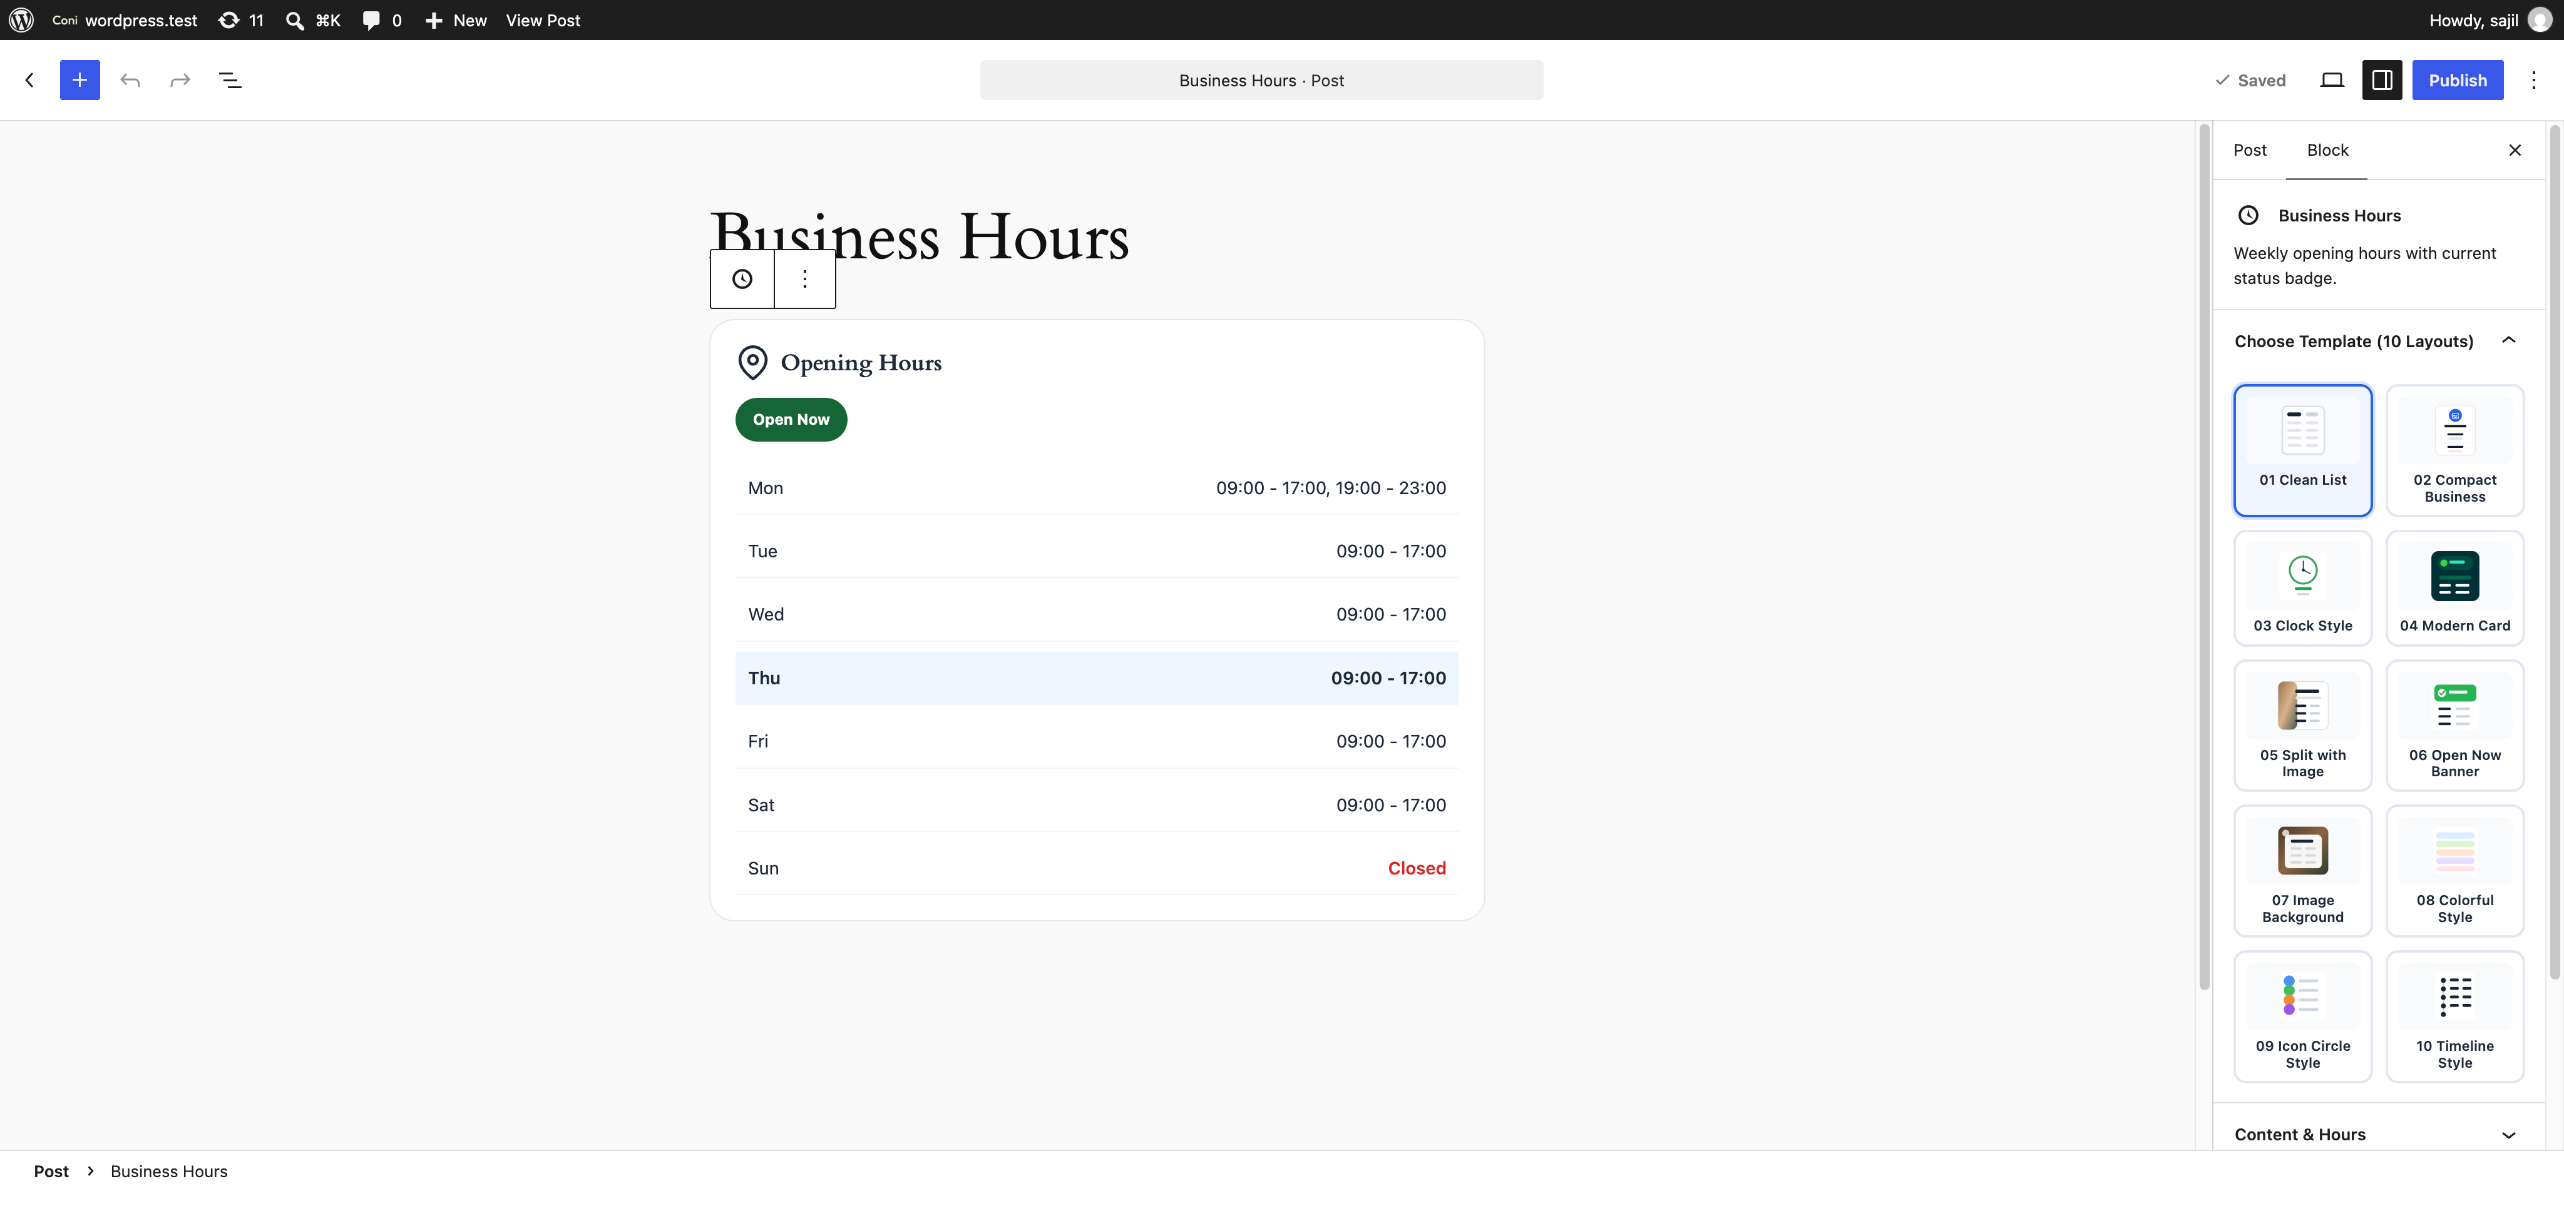2564x1231 pixels.
Task: Open the editor options three-dot menu
Action: pos(2534,79)
